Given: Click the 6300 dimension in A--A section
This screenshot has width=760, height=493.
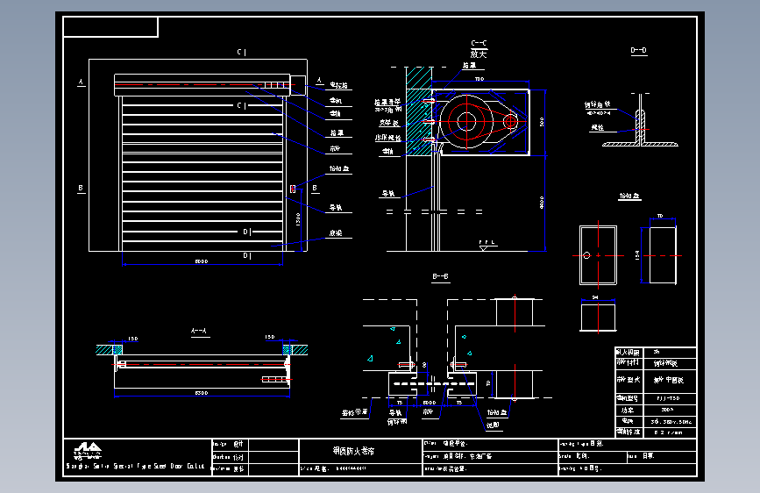Looking at the screenshot, I should [x=202, y=393].
